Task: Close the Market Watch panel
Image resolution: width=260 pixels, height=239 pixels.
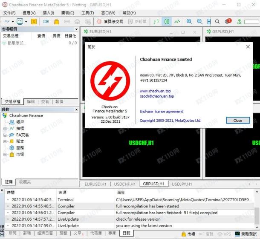Action: tap(76, 29)
